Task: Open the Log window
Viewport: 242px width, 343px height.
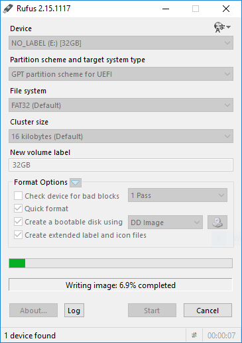Action: point(74,311)
